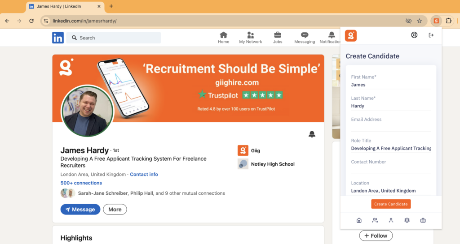Click the profile notification bell icon
The height and width of the screenshot is (244, 460).
click(312, 134)
